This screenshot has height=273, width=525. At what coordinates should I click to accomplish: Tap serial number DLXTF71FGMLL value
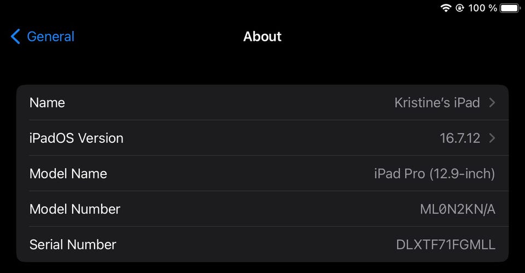point(445,245)
